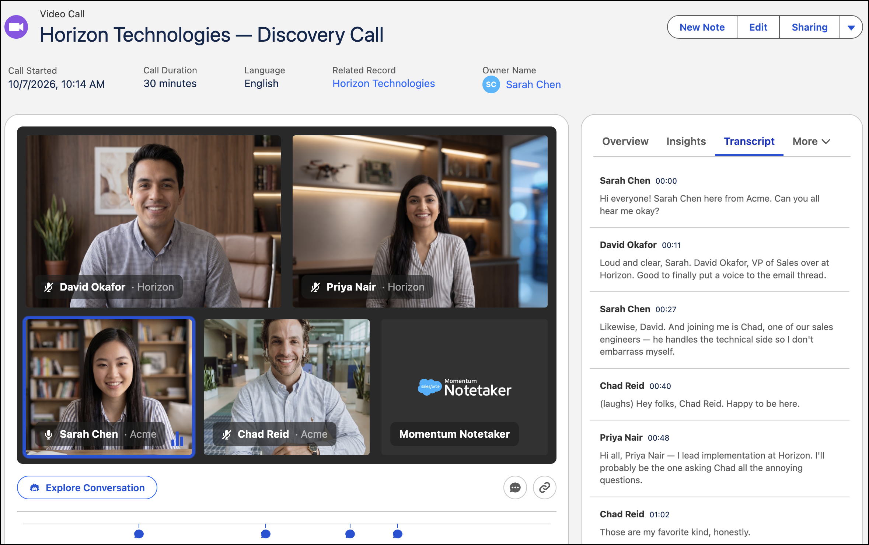
Task: Click the purple Video Call camera icon
Action: tap(16, 27)
